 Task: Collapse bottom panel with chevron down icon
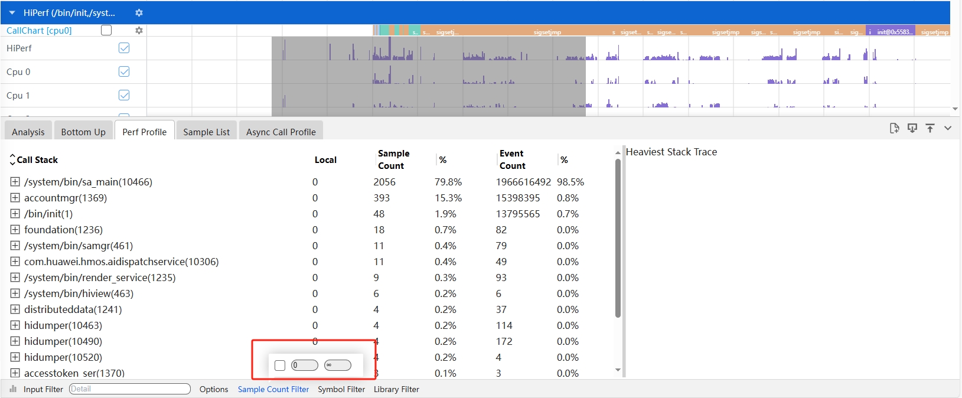(948, 128)
